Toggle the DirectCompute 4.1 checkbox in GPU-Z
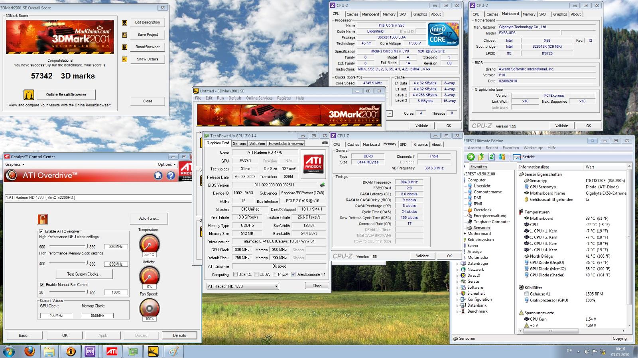The width and height of the screenshot is (638, 358). pos(293,274)
